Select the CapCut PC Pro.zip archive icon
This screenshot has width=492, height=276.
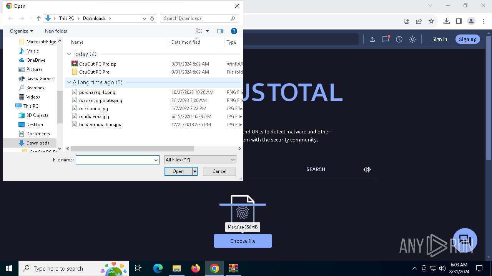pos(75,64)
